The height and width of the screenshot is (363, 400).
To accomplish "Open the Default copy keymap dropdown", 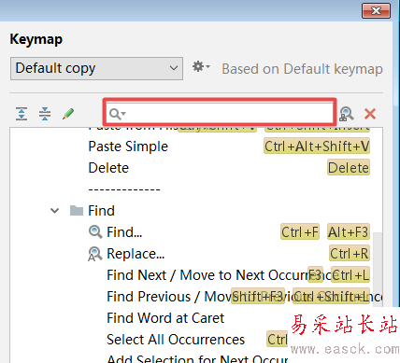I will 96,68.
